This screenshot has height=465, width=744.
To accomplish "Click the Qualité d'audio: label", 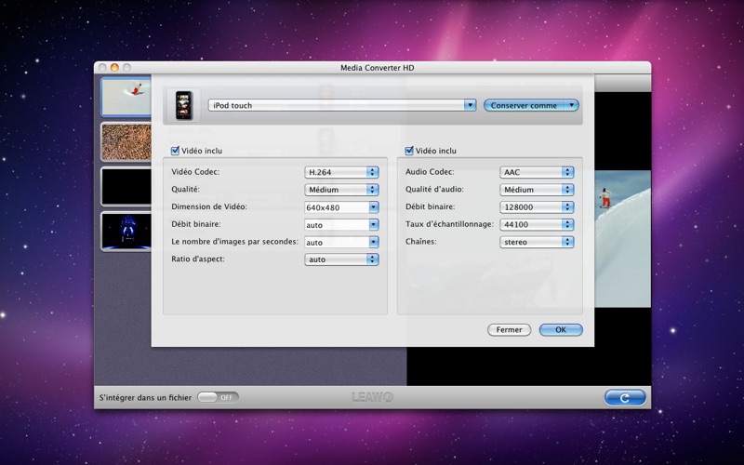I will point(434,190).
